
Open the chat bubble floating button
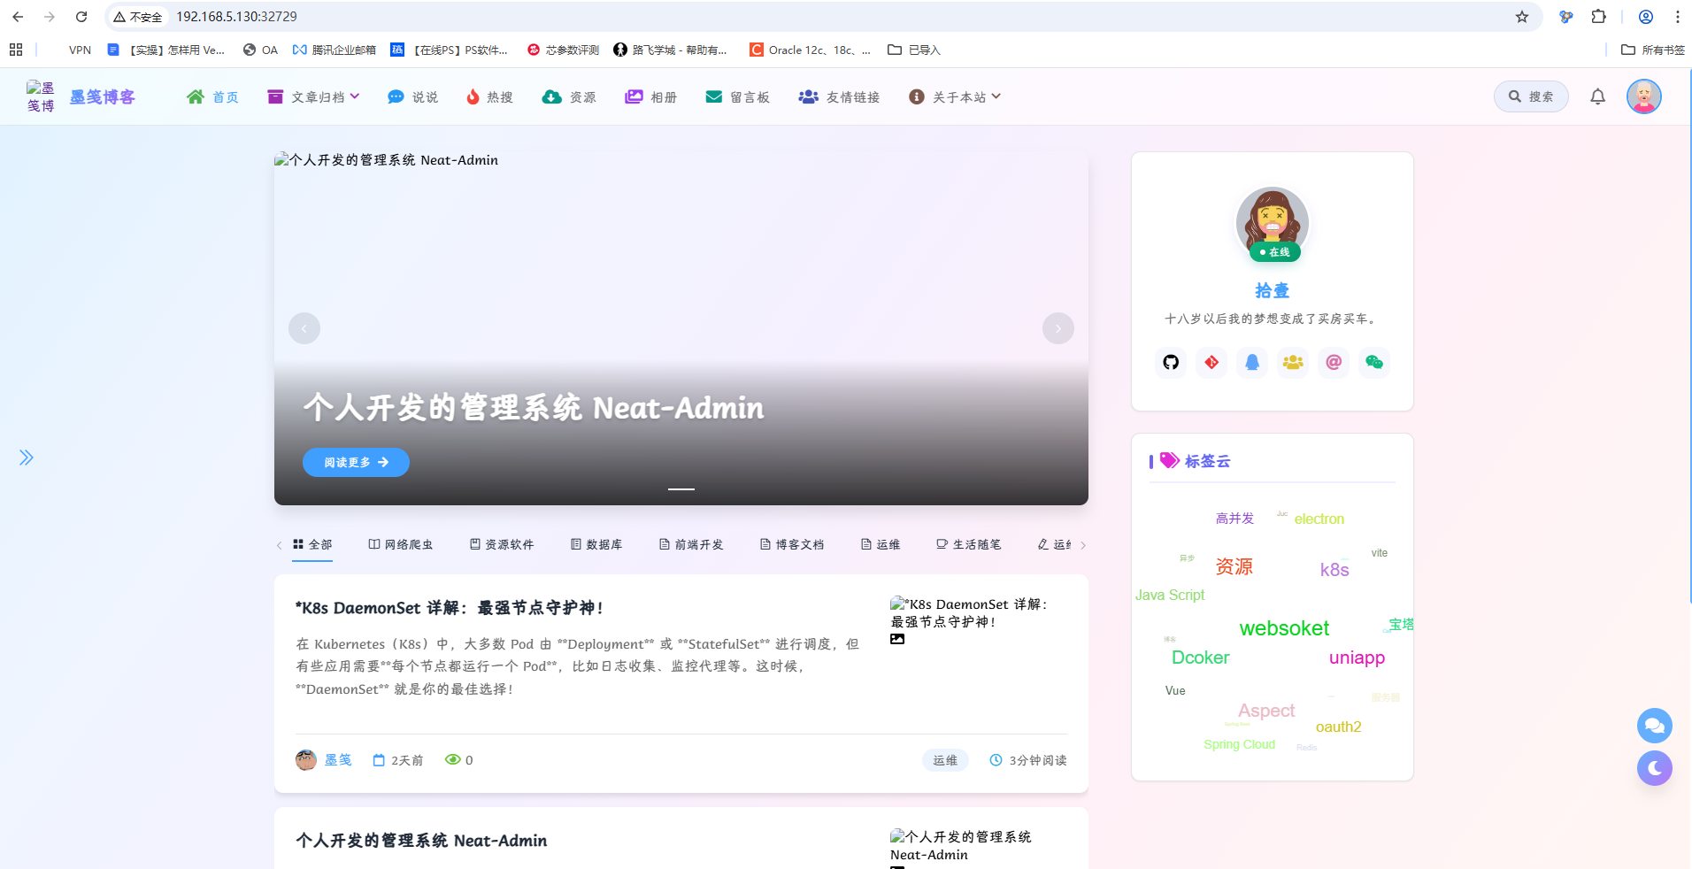[1654, 726]
